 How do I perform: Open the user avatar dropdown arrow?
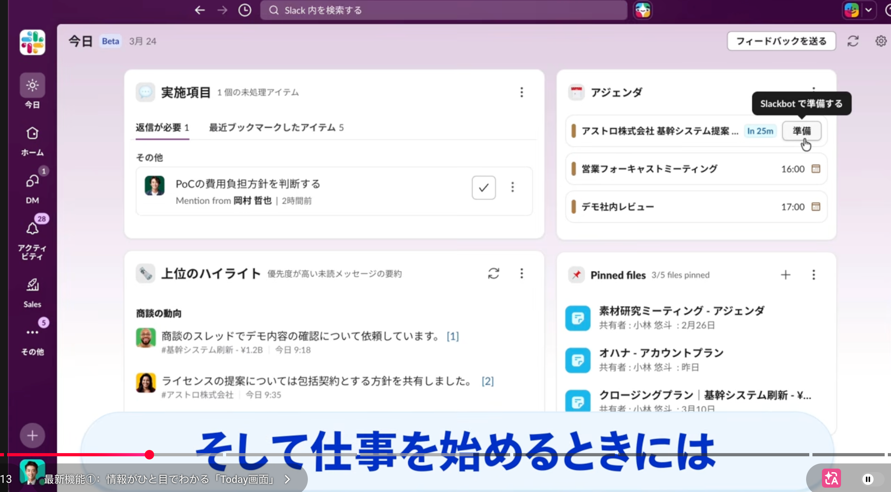[x=868, y=10]
